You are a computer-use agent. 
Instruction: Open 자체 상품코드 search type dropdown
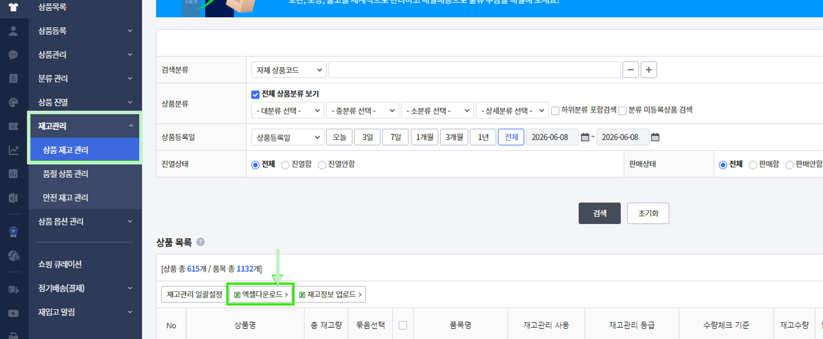pos(289,70)
